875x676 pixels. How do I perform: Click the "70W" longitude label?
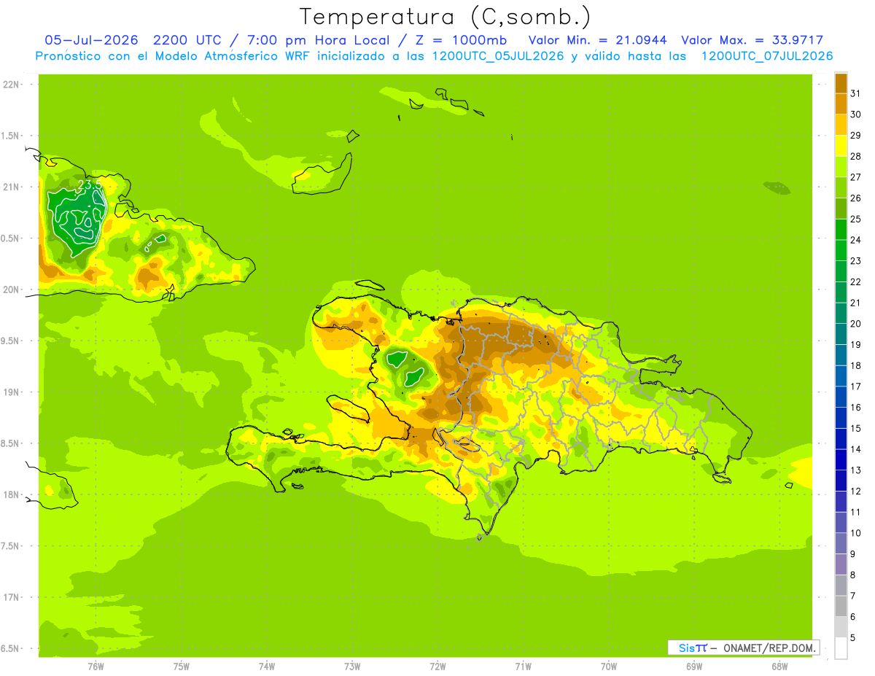(609, 667)
